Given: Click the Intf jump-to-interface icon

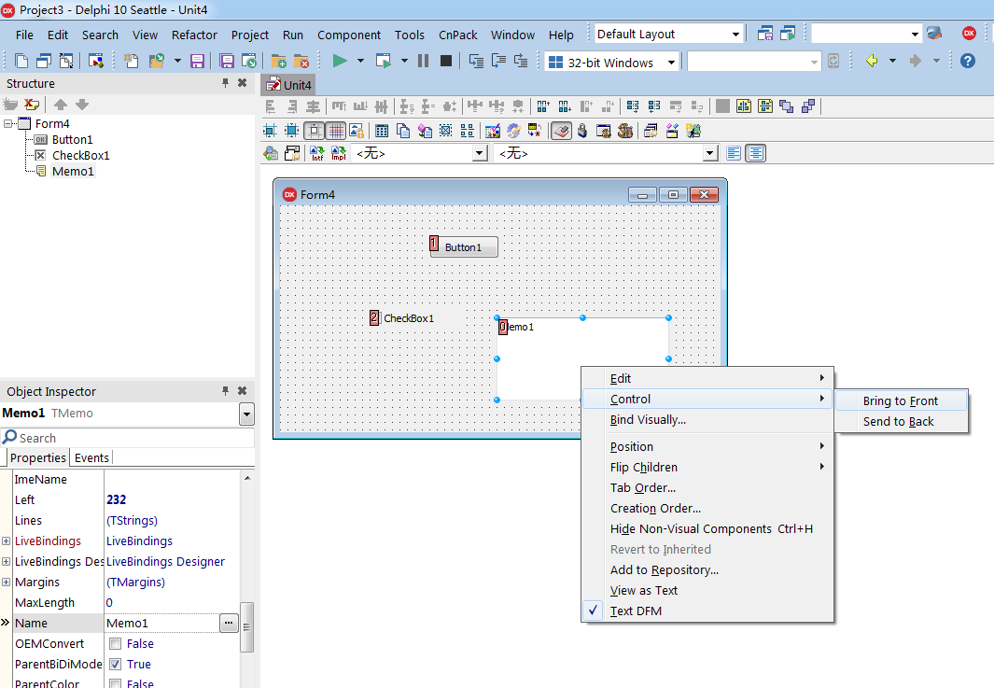Looking at the screenshot, I should point(316,153).
